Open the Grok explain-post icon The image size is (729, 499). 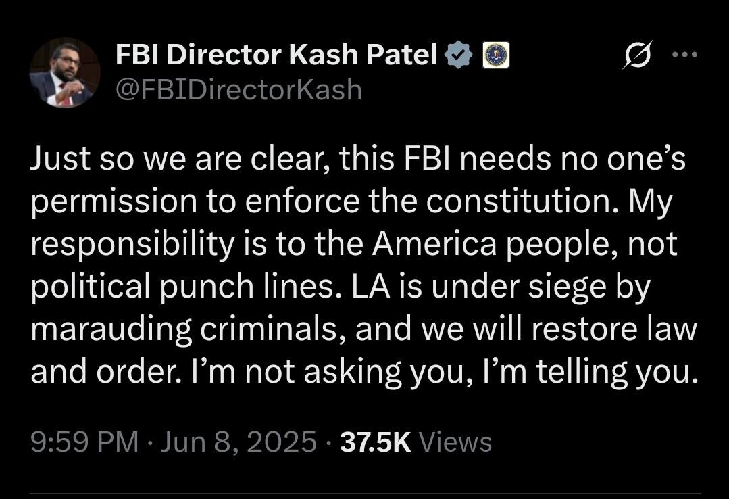636,56
